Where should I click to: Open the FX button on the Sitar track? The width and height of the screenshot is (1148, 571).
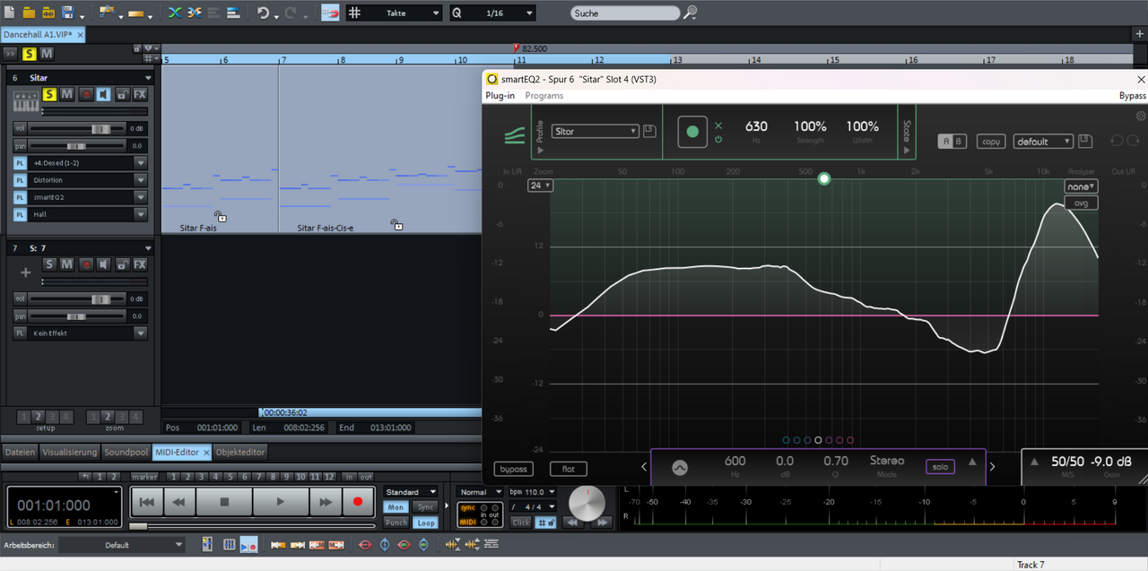click(140, 94)
